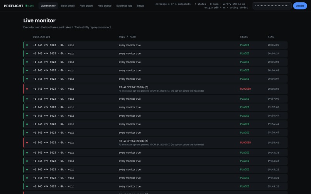Click the destination number in the 20:06:25 row
Viewport: 311px width, 194px height.
coord(54,45)
